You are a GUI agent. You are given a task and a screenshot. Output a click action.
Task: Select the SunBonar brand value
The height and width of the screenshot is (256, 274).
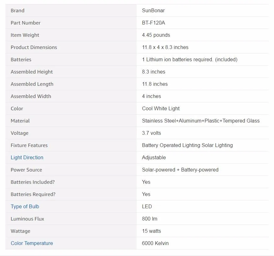click(x=153, y=10)
